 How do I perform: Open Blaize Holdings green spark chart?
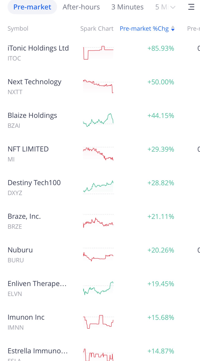pos(98,120)
